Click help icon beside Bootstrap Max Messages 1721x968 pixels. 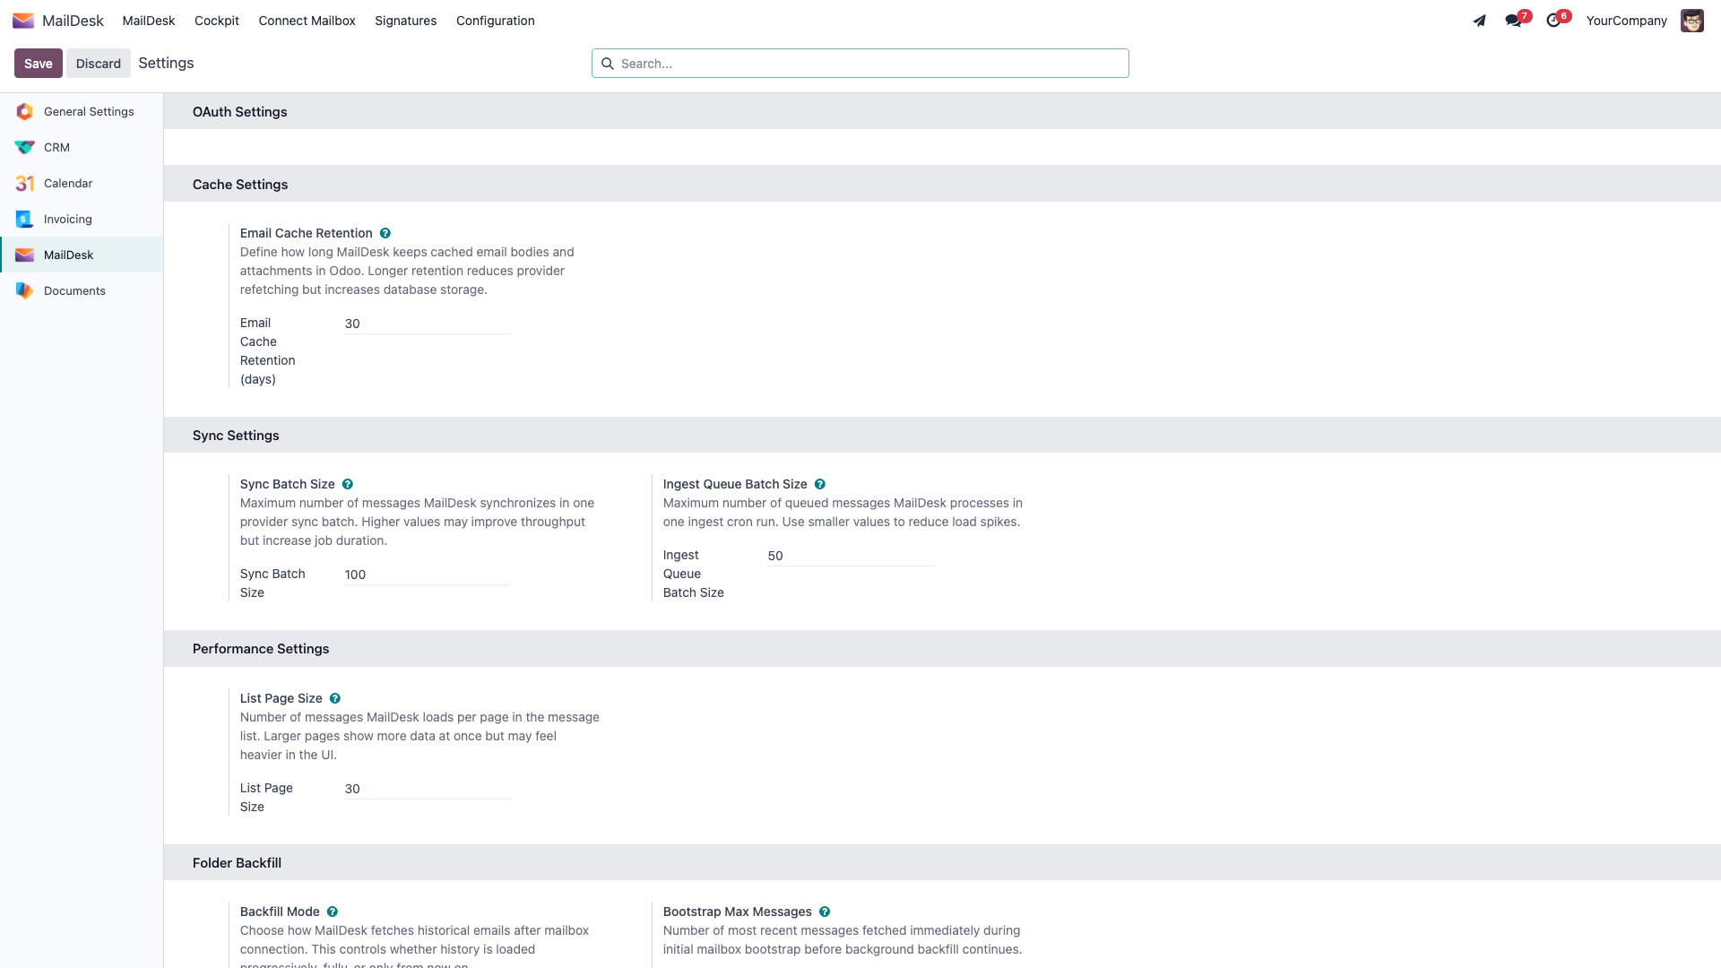[x=824, y=912]
